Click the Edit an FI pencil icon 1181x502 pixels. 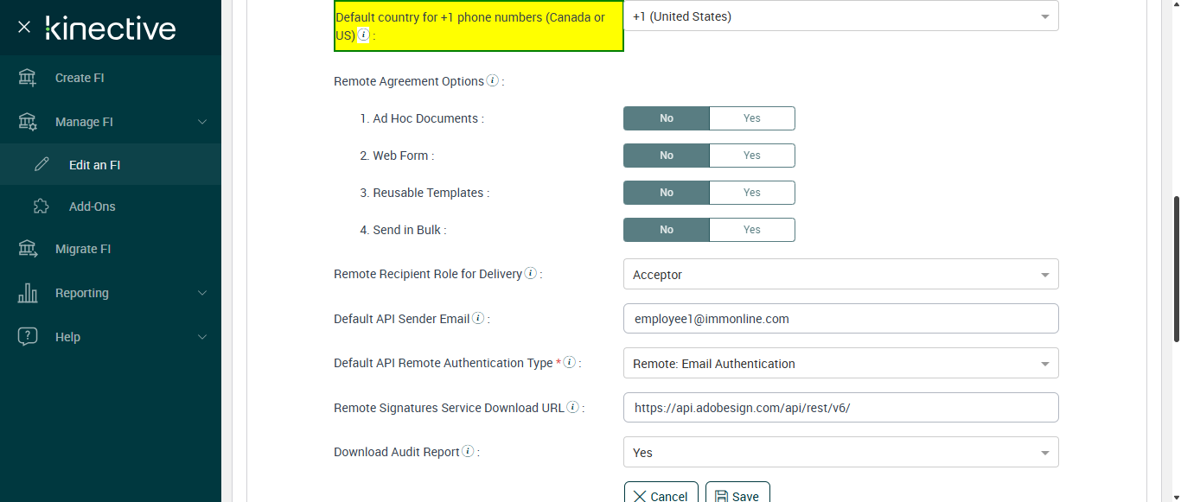(41, 164)
